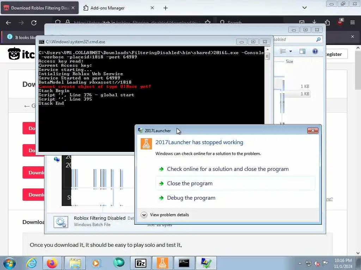Open the Action Center flag icon
This screenshot has width=361, height=270.
click(325, 263)
